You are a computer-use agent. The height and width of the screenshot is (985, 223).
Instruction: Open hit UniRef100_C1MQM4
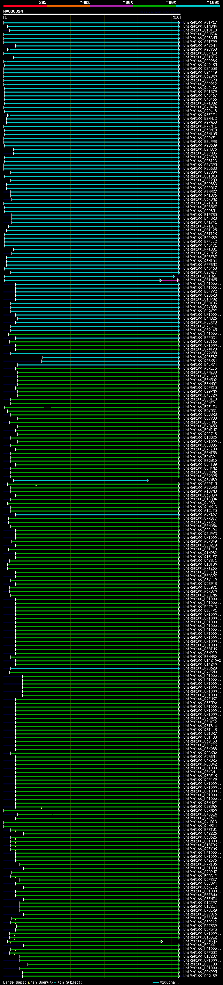coord(200,27)
